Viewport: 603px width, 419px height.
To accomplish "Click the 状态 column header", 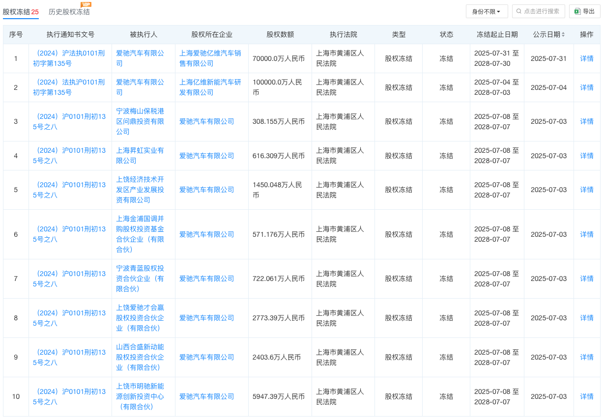I will [x=446, y=35].
